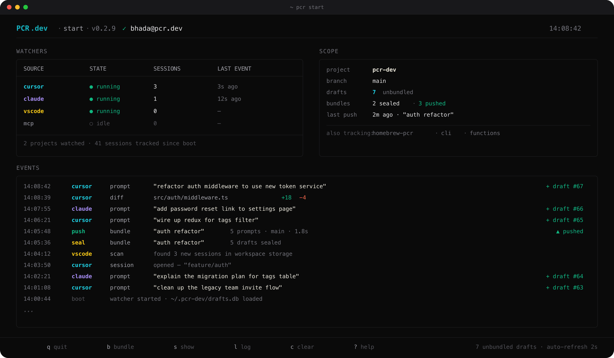The width and height of the screenshot is (614, 358).
Task: Select homebrew-pcr in also tracking
Action: click(x=393, y=133)
